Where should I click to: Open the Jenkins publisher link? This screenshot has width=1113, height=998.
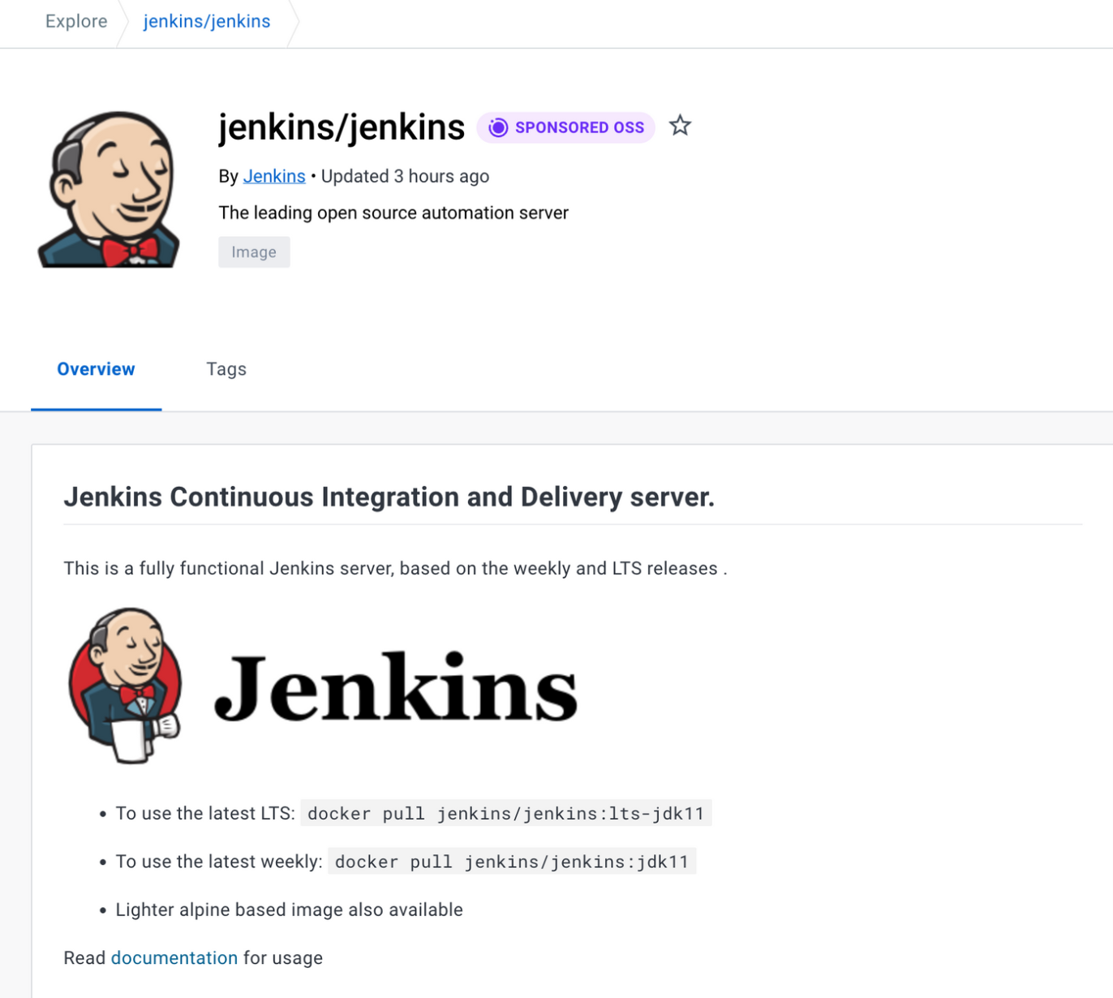coord(274,176)
